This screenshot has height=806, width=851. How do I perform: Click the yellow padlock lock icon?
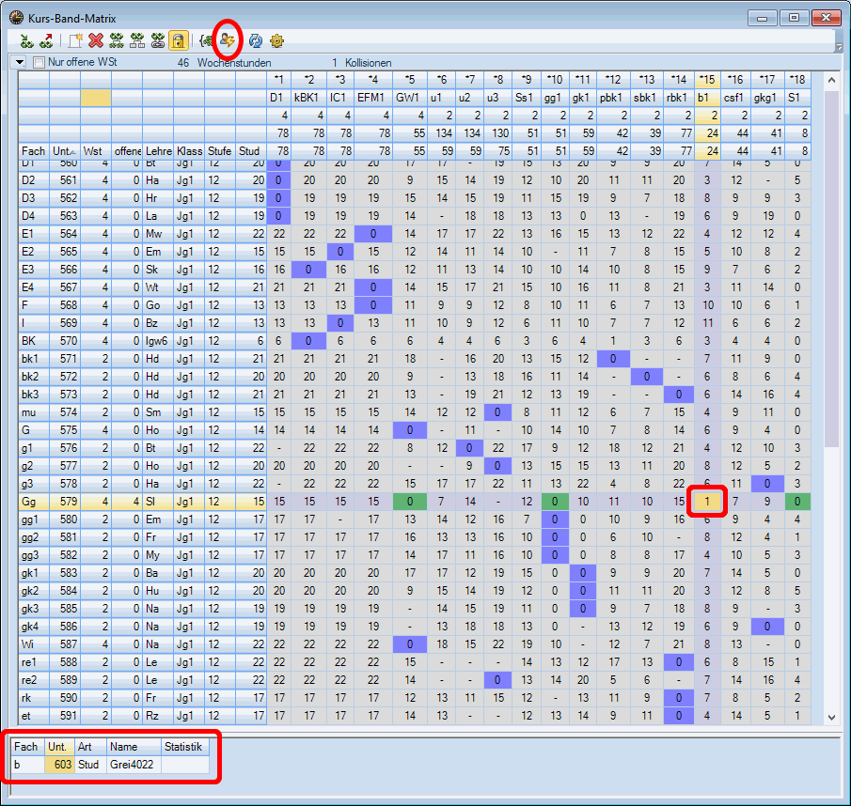(179, 40)
